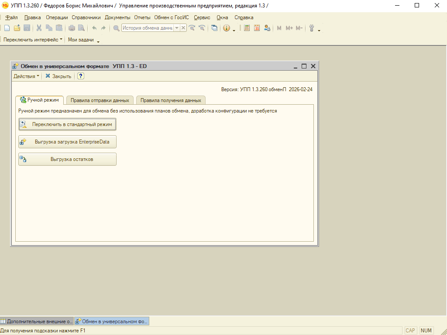Open the Справка menu

tap(244, 17)
